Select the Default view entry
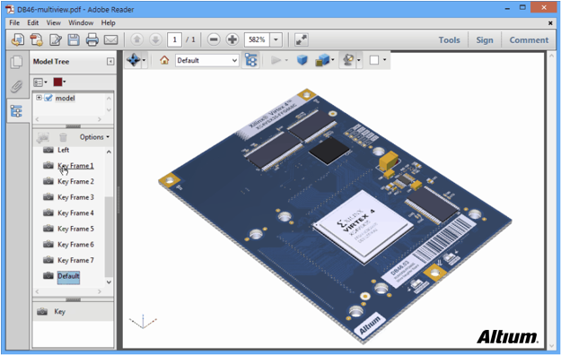561x355 pixels. (x=68, y=276)
